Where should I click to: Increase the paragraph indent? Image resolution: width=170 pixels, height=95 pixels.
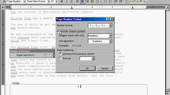click(x=121, y=2)
